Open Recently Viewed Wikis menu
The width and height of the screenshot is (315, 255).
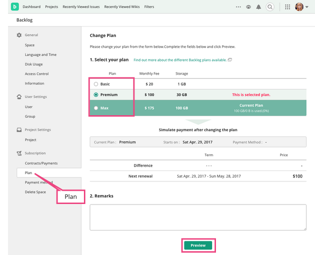click(x=122, y=7)
